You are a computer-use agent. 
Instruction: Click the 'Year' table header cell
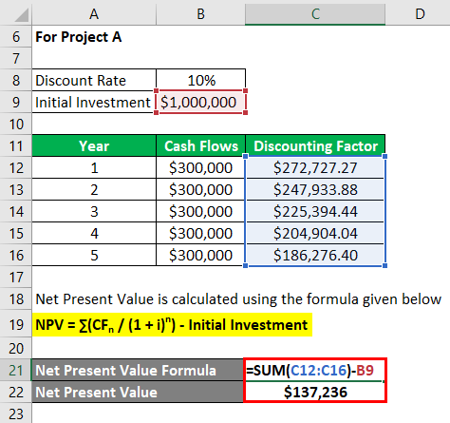tap(94, 145)
